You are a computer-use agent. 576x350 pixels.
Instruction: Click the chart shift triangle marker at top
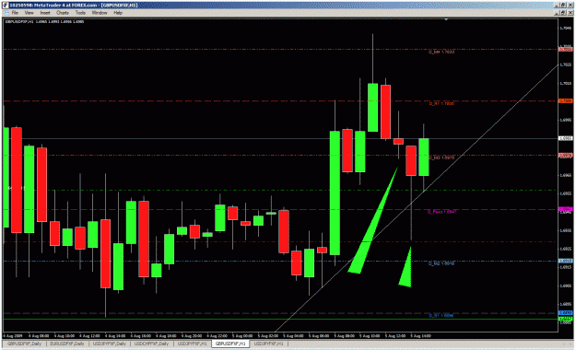coord(446,19)
